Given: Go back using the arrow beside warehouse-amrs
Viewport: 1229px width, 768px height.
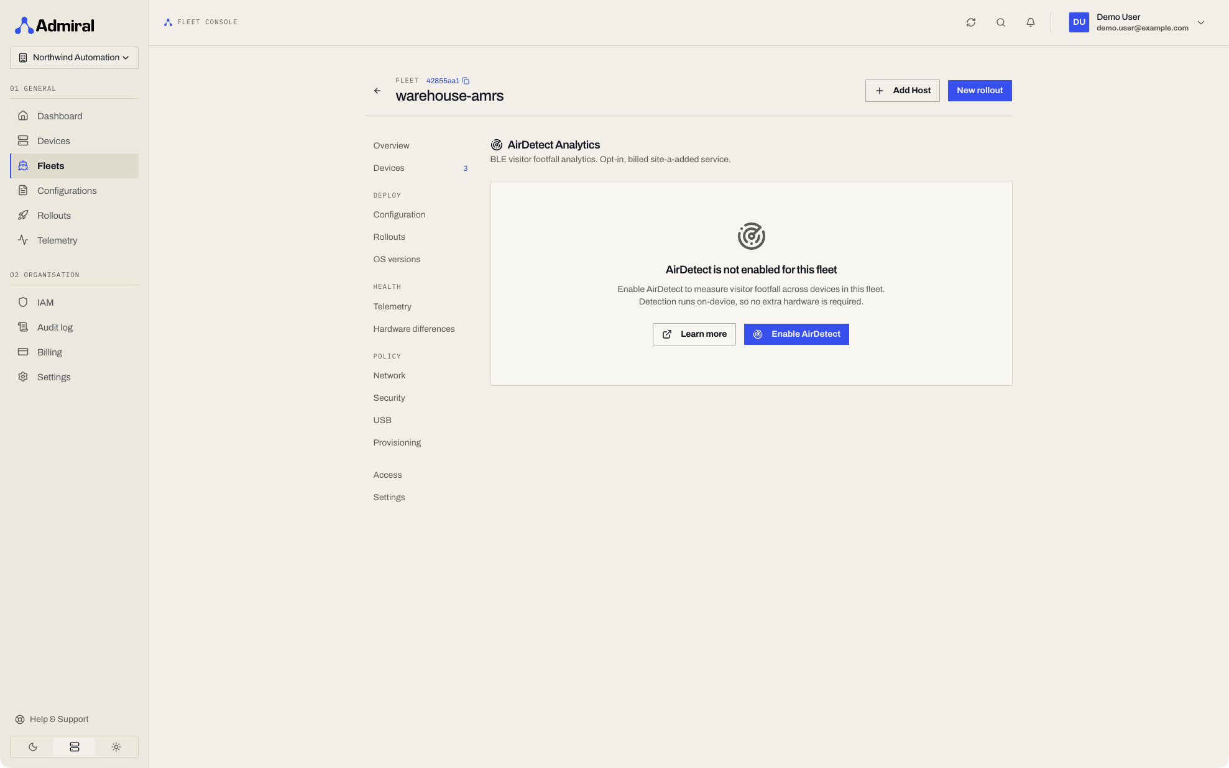Looking at the screenshot, I should click(x=377, y=91).
